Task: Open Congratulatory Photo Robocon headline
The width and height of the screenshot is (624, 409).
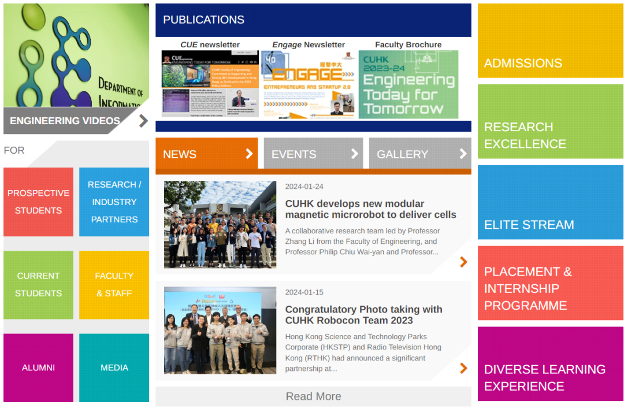Action: pyautogui.click(x=364, y=315)
